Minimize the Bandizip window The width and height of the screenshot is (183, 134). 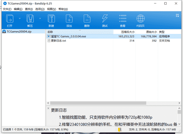[x=155, y=4]
